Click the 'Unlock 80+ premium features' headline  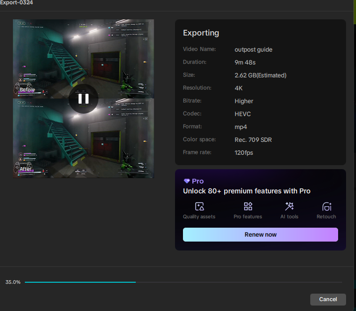coord(247,191)
